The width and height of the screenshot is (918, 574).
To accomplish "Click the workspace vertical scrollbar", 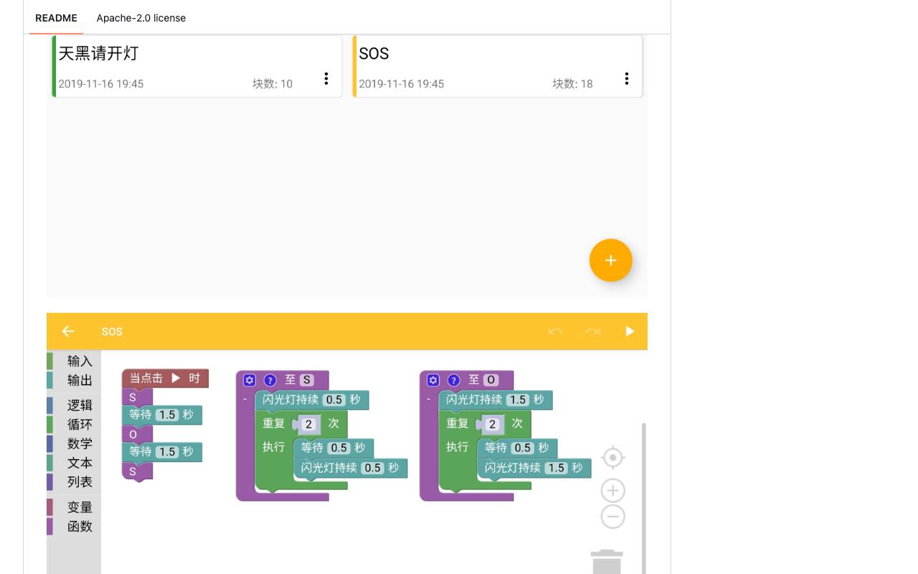I will (x=643, y=498).
